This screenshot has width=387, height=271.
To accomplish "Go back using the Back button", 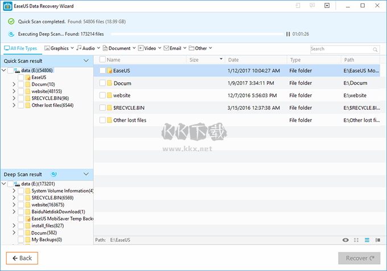I will click(22, 258).
